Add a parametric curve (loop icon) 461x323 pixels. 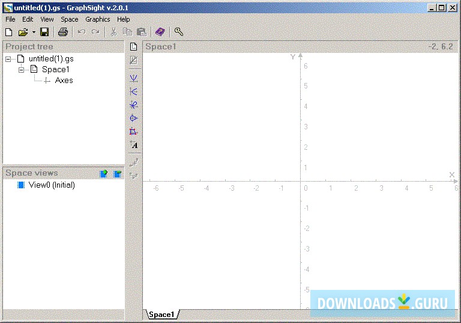click(133, 105)
